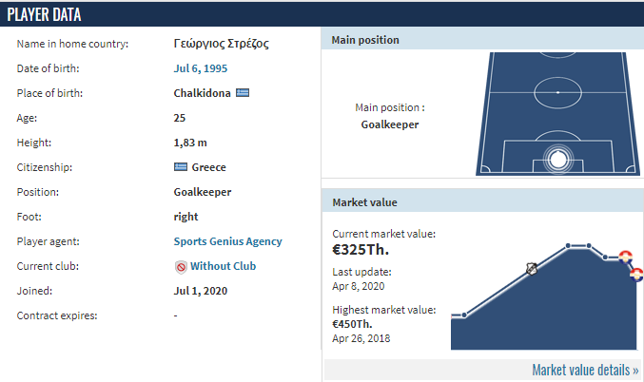Click first data point at chart start
This screenshot has height=382, width=644.
[x=464, y=315]
